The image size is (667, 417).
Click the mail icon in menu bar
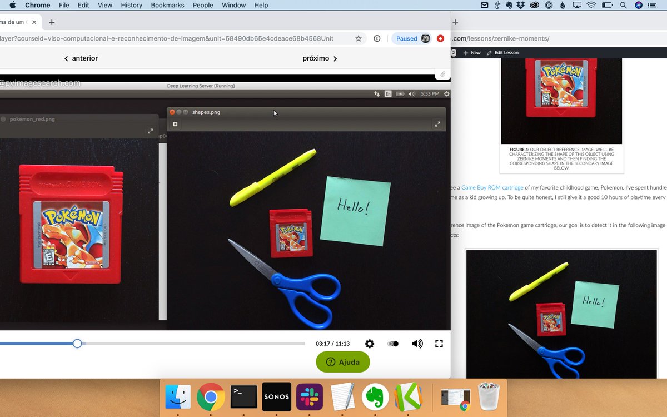(485, 5)
